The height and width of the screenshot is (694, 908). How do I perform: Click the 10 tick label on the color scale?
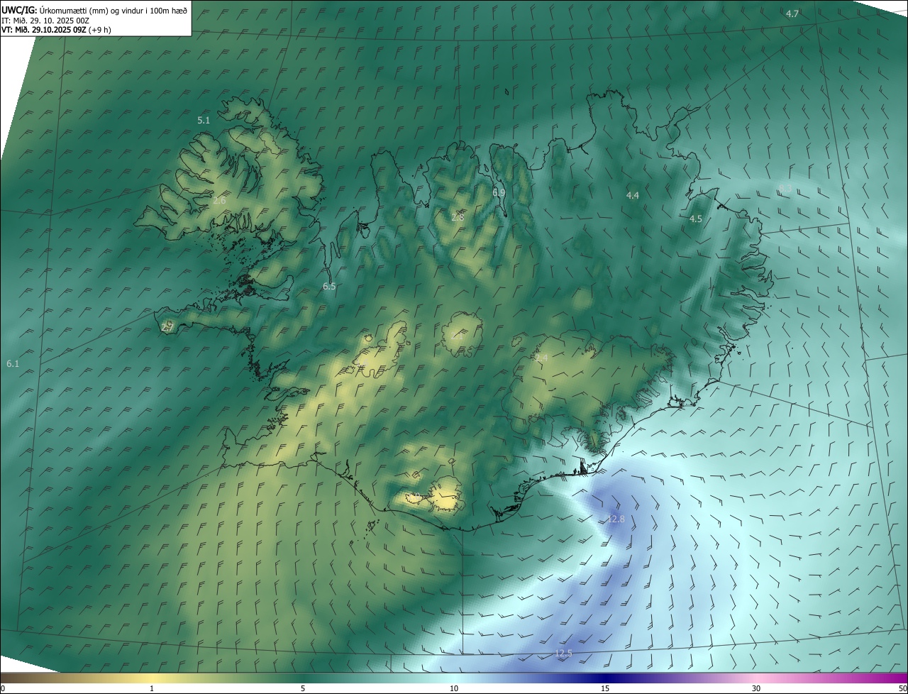coord(454,688)
